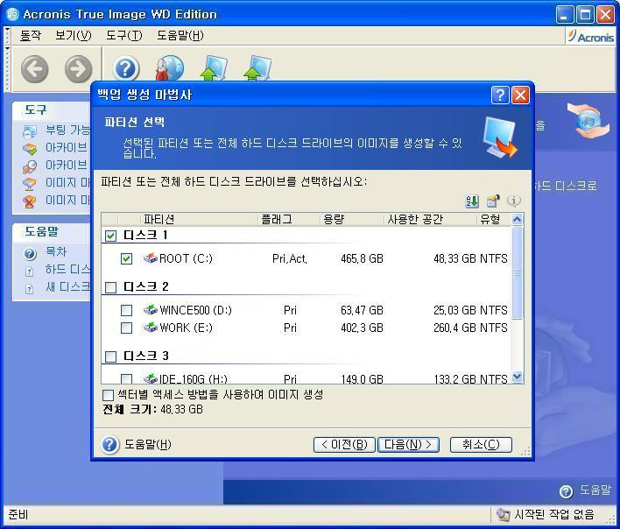Screen dimensions: 620x529
Task: Click the archive search magnifier sidebar icon
Action: tap(30, 166)
